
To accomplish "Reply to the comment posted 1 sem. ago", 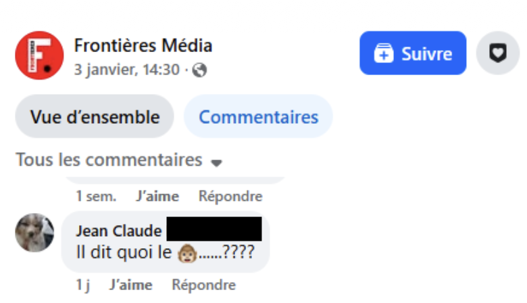I will click(230, 197).
